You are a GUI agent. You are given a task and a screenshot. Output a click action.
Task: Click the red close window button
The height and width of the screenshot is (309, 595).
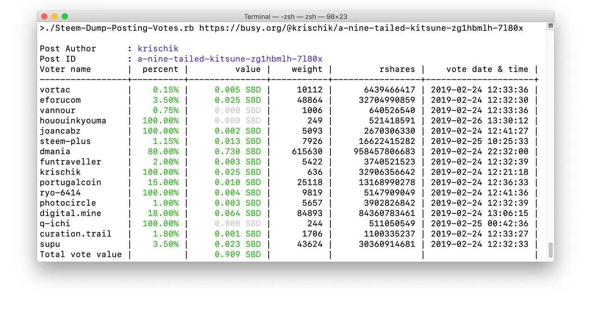(44, 16)
